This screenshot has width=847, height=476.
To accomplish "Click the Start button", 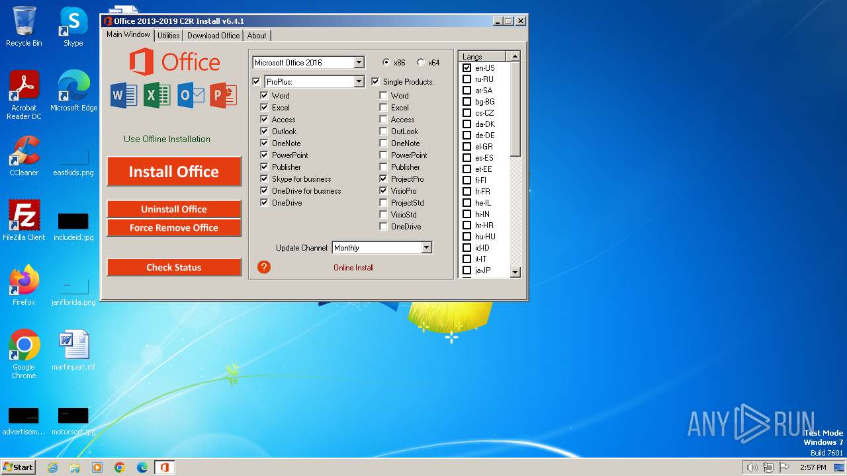I will (x=19, y=467).
